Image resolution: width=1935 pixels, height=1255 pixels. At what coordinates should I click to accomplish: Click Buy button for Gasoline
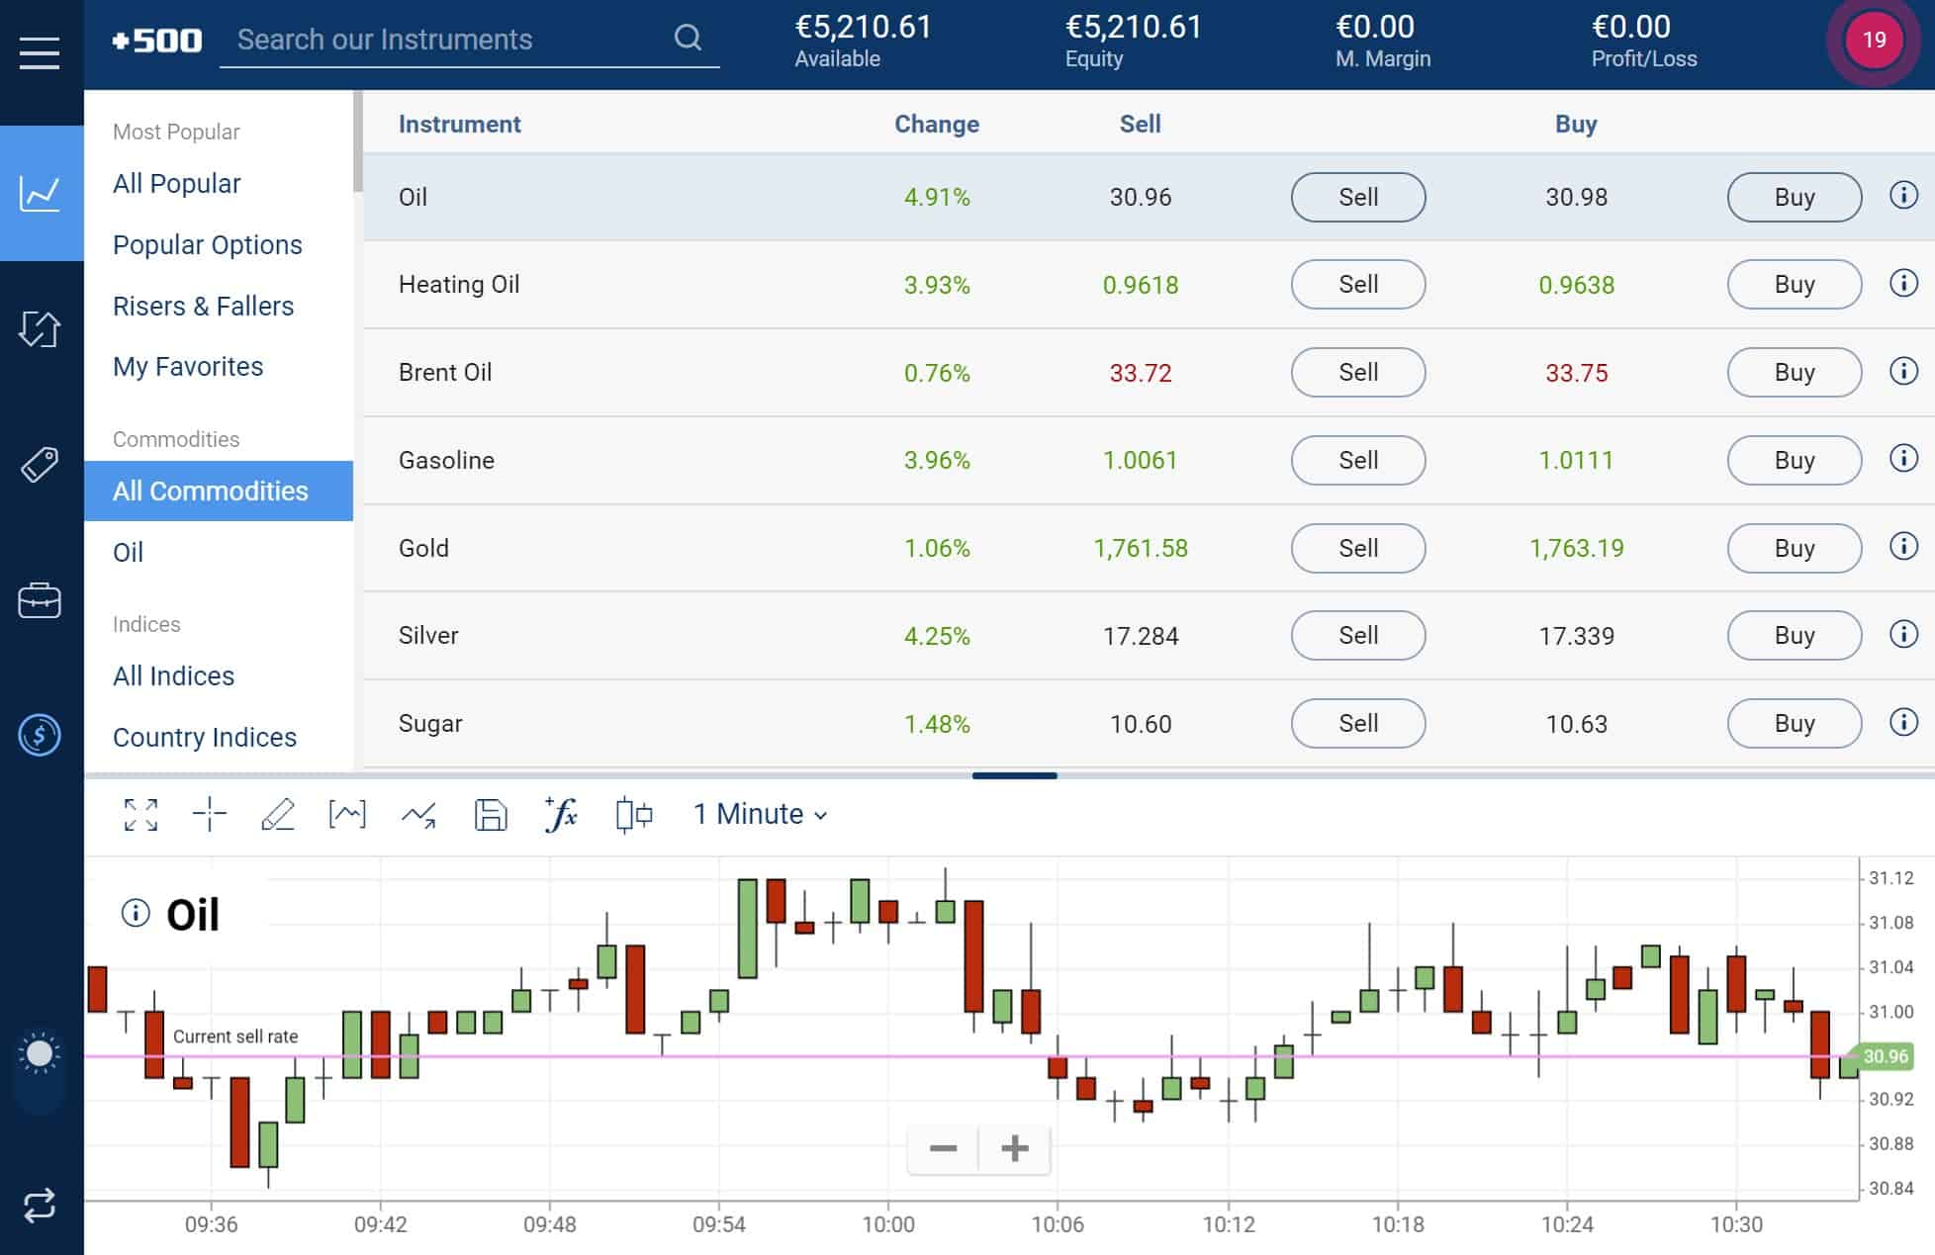point(1795,460)
